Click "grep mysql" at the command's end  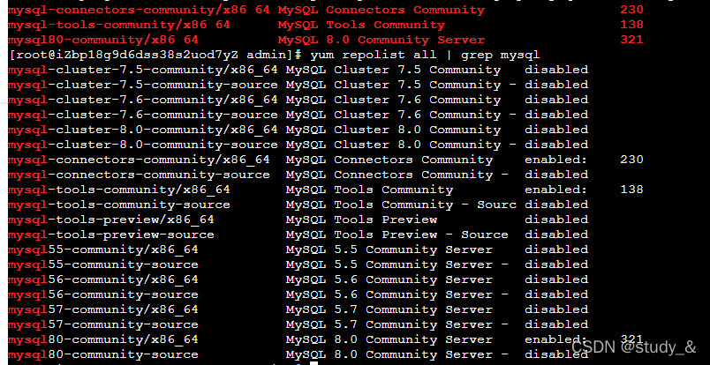coord(501,56)
